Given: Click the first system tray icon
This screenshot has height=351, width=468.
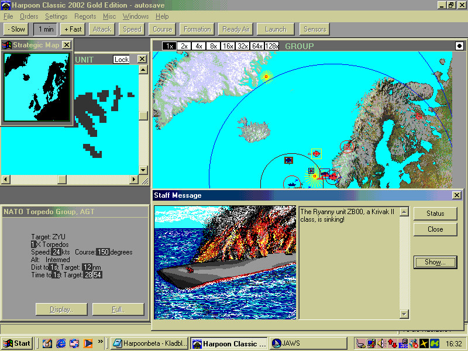Looking at the screenshot, I should point(360,343).
